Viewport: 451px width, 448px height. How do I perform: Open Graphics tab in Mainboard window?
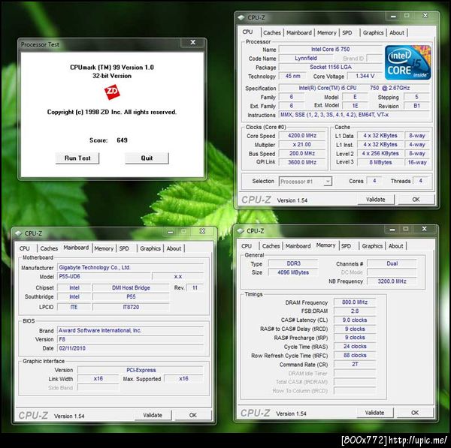pos(150,248)
